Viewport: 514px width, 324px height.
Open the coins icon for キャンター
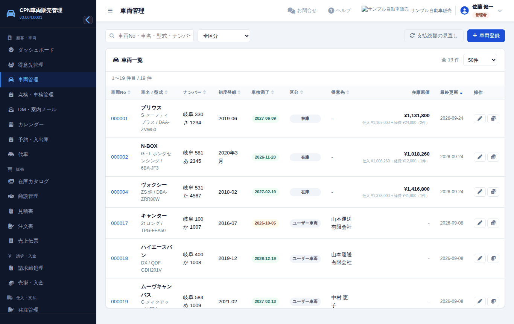click(x=493, y=223)
